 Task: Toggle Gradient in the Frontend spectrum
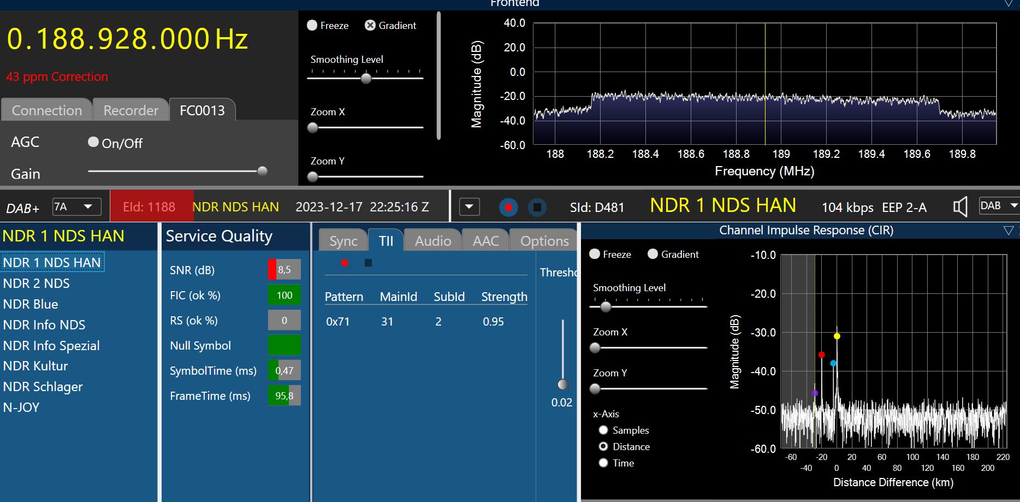coord(370,25)
